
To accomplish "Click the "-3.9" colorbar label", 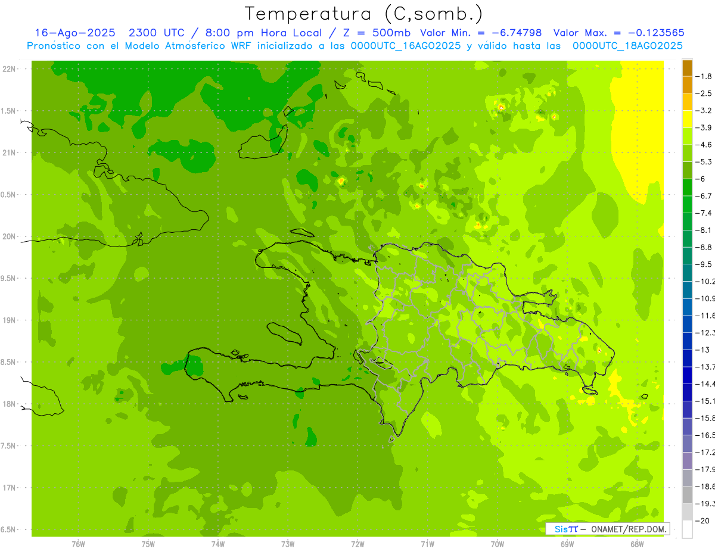I will pos(704,127).
